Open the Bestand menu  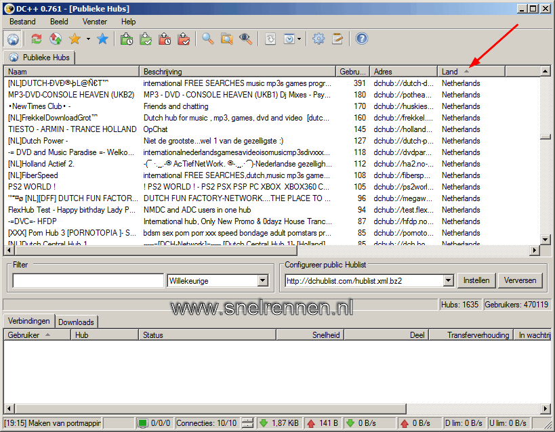coord(22,22)
